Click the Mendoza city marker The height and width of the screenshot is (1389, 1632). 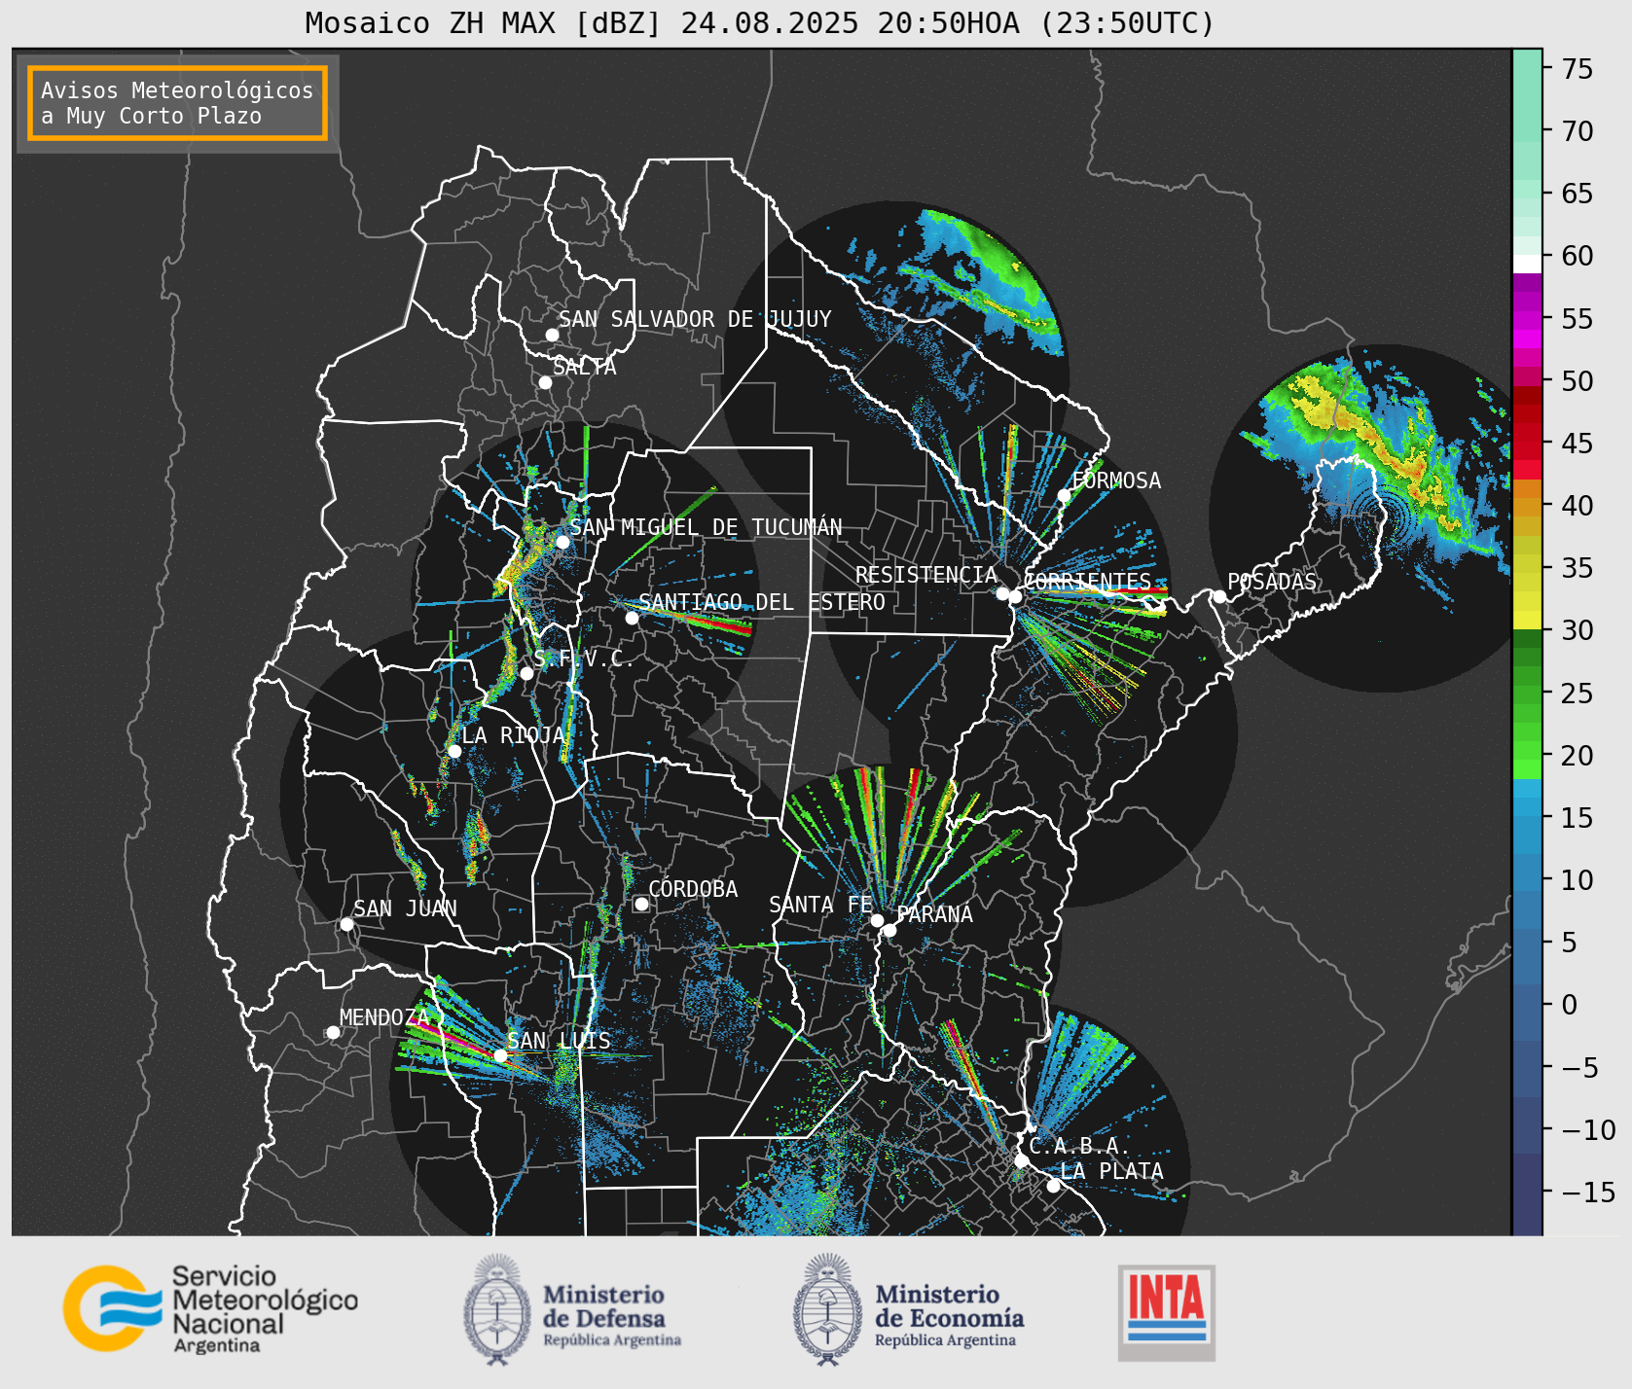tap(333, 1032)
